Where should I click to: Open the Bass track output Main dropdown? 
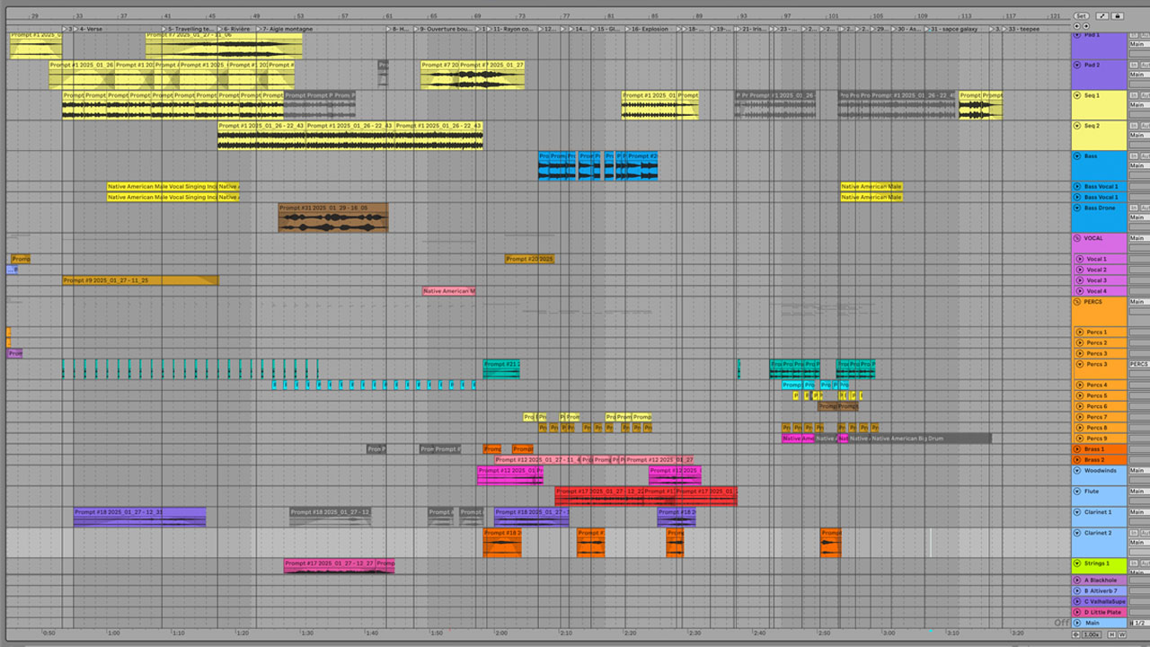[x=1137, y=166]
